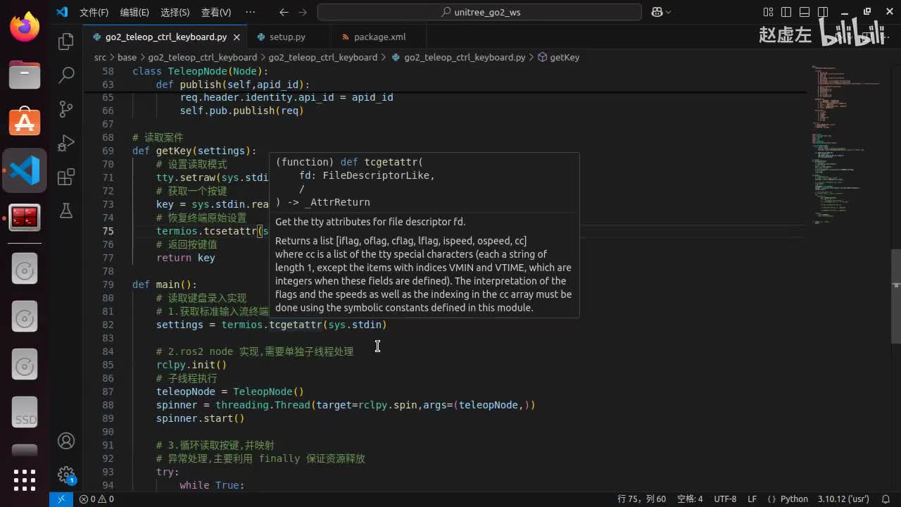This screenshot has width=901, height=507.
Task: Expand the src breadcrumb
Action: coord(100,57)
